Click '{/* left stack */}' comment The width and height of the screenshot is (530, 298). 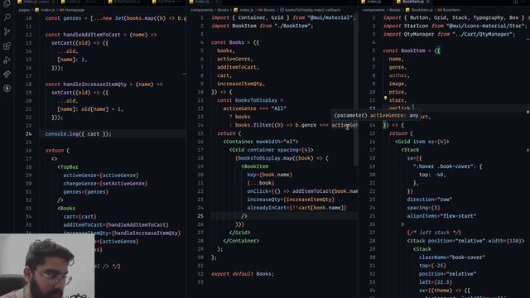434,233
